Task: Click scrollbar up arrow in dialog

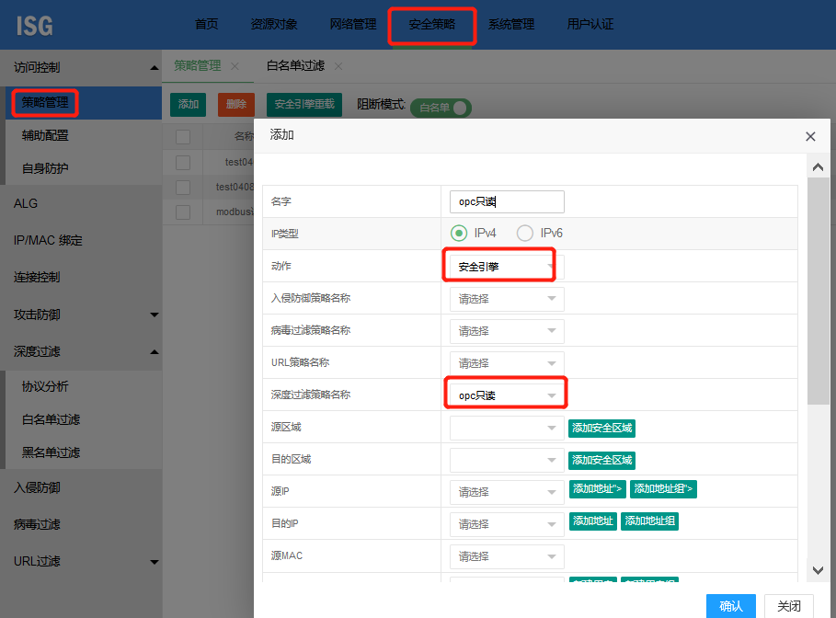Action: click(816, 166)
